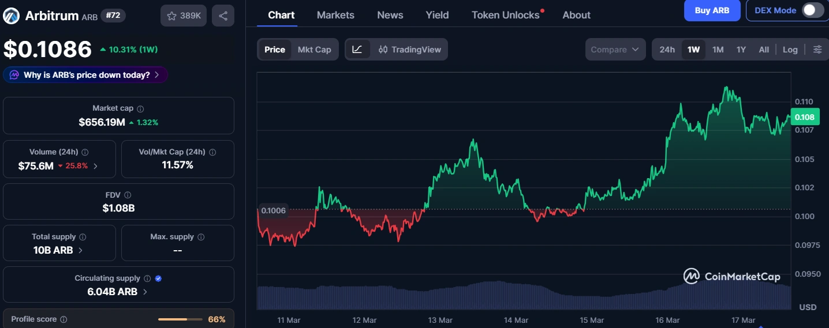Open the News tab
The width and height of the screenshot is (829, 328).
point(390,15)
